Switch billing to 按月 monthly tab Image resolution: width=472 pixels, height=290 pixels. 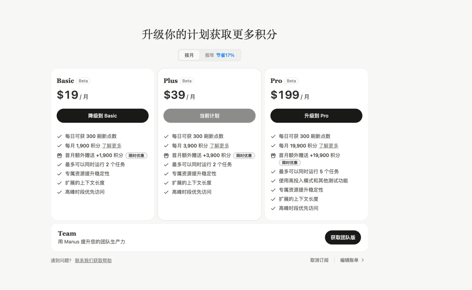(x=189, y=55)
